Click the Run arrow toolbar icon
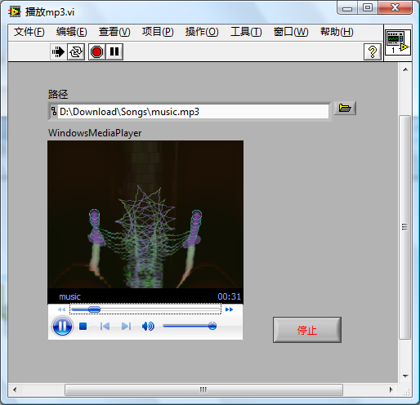 [x=58, y=51]
